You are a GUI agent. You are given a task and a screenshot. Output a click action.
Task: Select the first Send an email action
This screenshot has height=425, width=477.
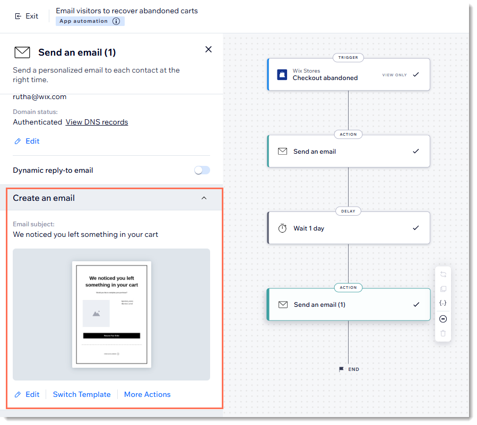pyautogui.click(x=349, y=151)
